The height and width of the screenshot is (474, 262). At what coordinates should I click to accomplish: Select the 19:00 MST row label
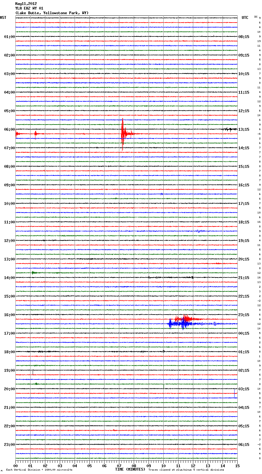10,370
